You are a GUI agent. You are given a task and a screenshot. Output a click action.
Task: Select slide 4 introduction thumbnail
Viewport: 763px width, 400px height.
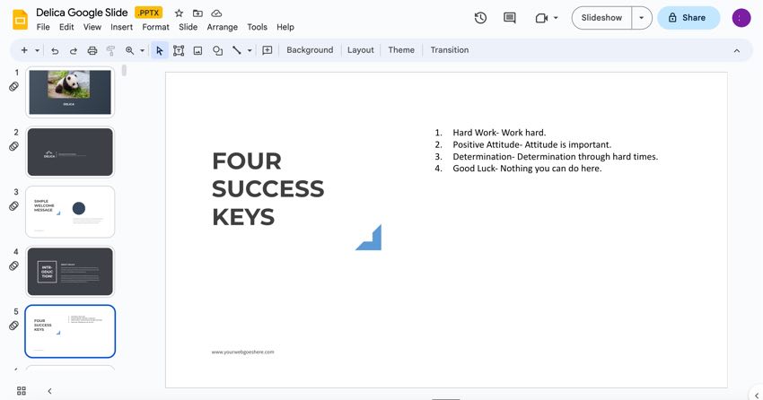(70, 272)
